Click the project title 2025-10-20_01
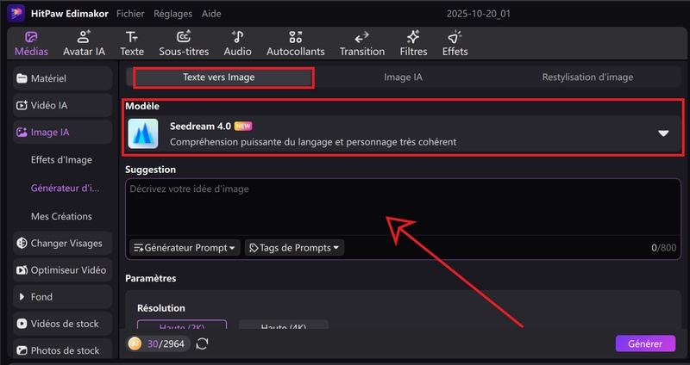Viewport: 690px width, 365px height. [479, 14]
